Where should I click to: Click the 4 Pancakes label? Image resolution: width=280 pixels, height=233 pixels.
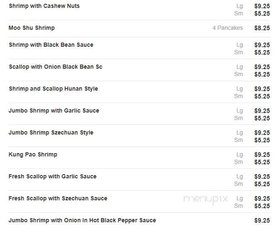(x=227, y=28)
